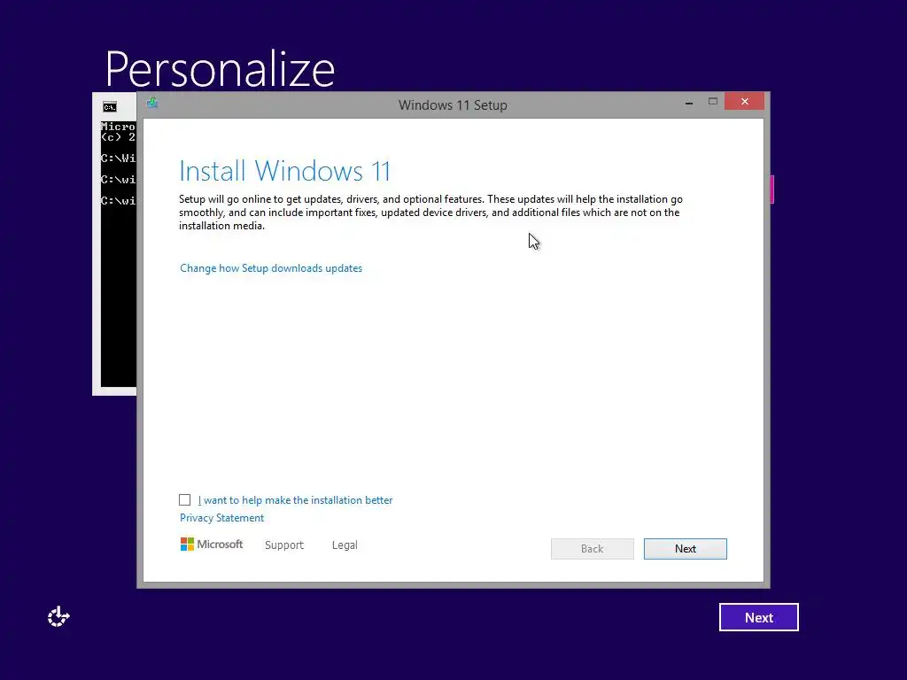907x680 pixels.
Task: Click the purple Next button on Personalize screen
Action: 759,617
